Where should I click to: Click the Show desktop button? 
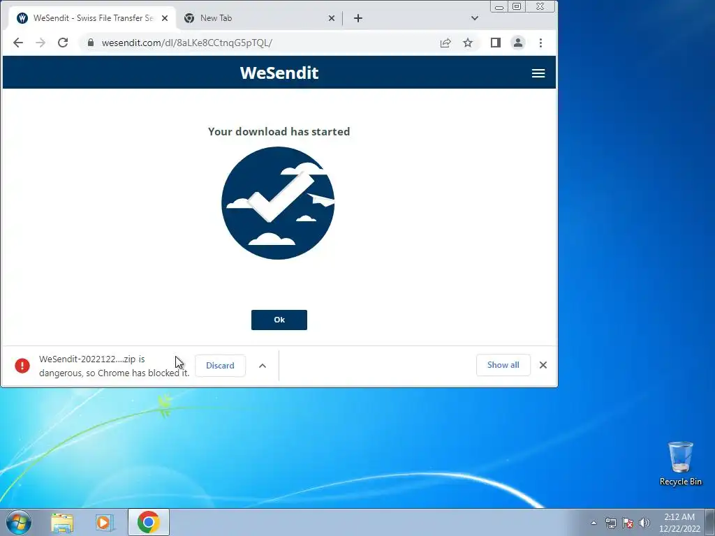pyautogui.click(x=710, y=522)
